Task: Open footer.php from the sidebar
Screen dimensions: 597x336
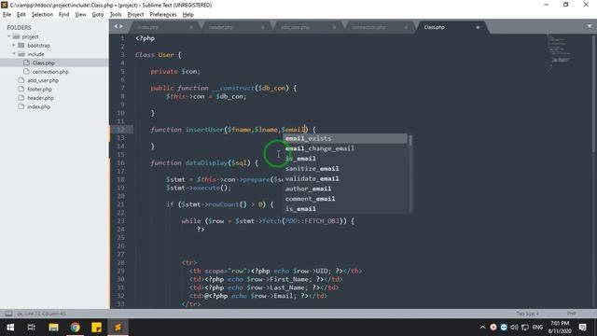Action: tap(39, 90)
